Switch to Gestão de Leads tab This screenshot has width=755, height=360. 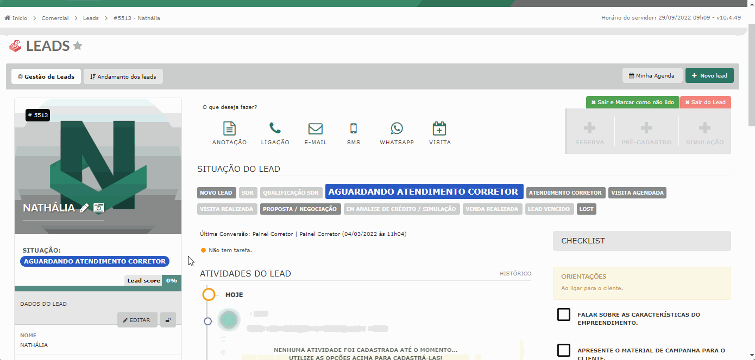[46, 76]
